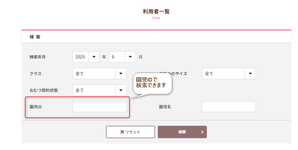Click the pink User subtitle
Image resolution: width=298 pixels, height=150 pixels.
[x=156, y=18]
